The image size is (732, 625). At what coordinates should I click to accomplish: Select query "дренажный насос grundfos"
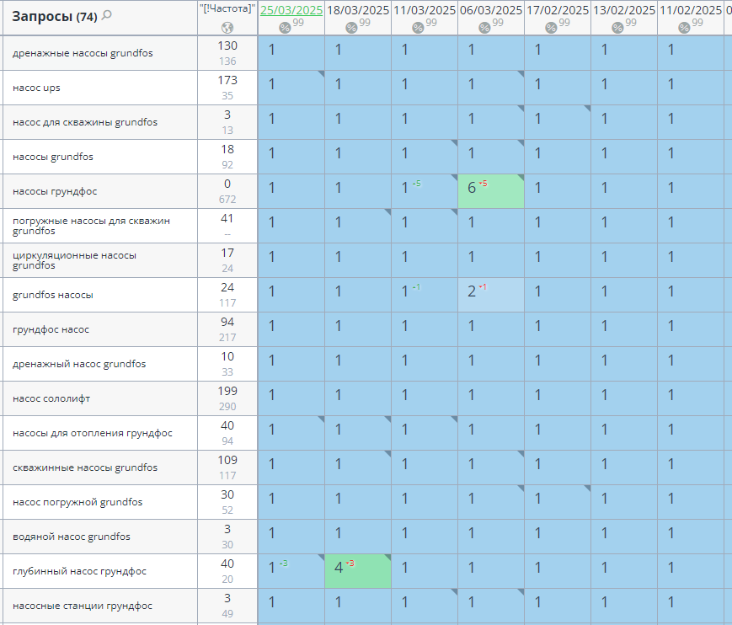pyautogui.click(x=79, y=364)
